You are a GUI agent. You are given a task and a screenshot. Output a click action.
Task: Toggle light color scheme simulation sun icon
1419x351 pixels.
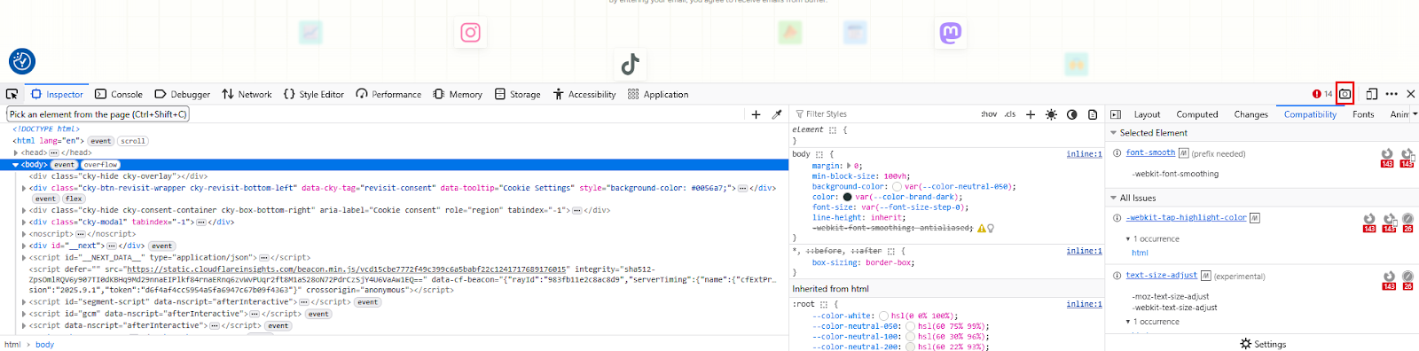pyautogui.click(x=1051, y=114)
